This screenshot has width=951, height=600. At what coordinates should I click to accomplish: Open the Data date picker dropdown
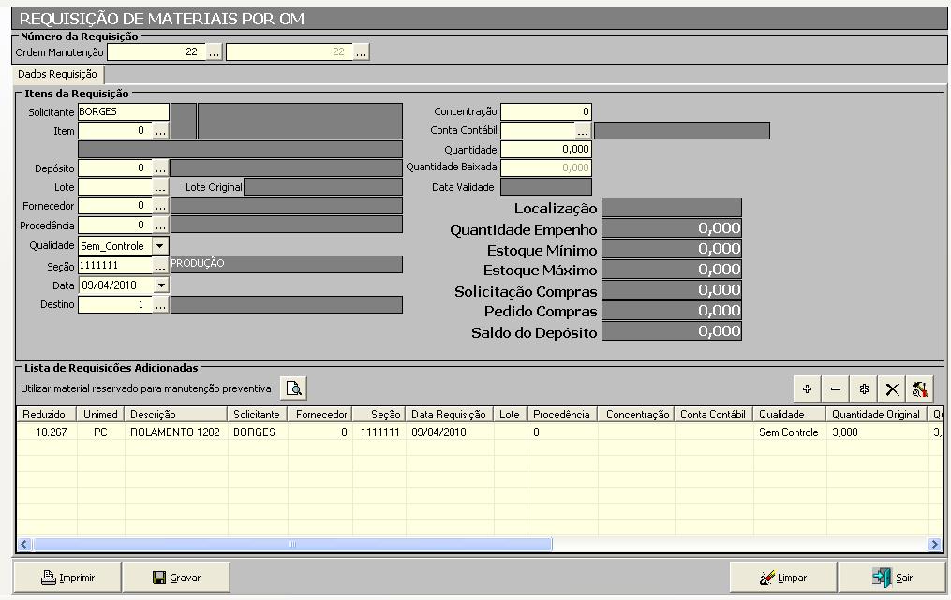coord(160,285)
